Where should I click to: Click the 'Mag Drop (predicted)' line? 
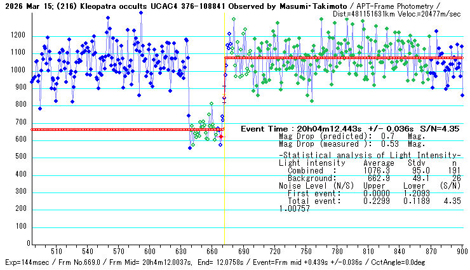tap(351, 136)
